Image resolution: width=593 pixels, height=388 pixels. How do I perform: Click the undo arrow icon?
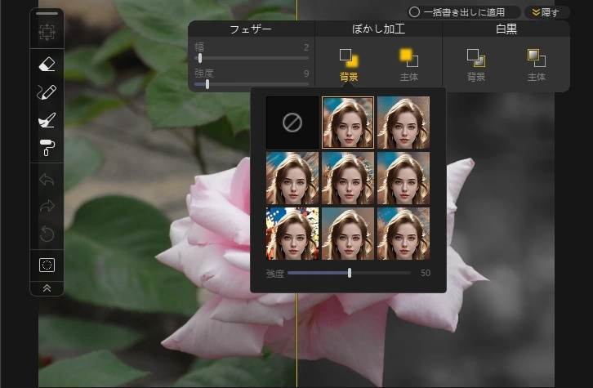pyautogui.click(x=47, y=179)
